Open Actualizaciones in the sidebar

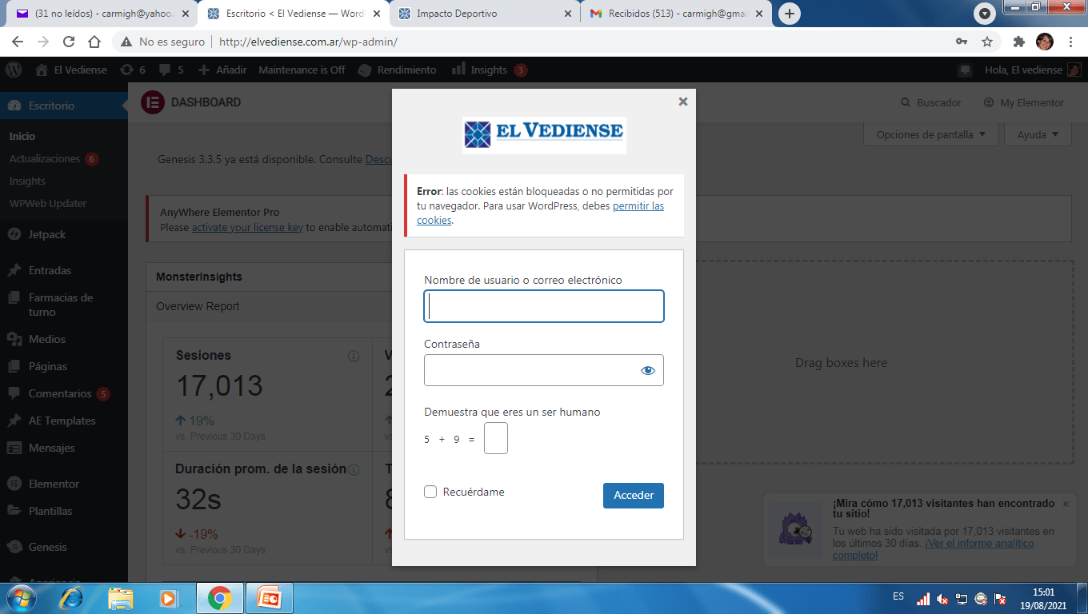pos(54,158)
